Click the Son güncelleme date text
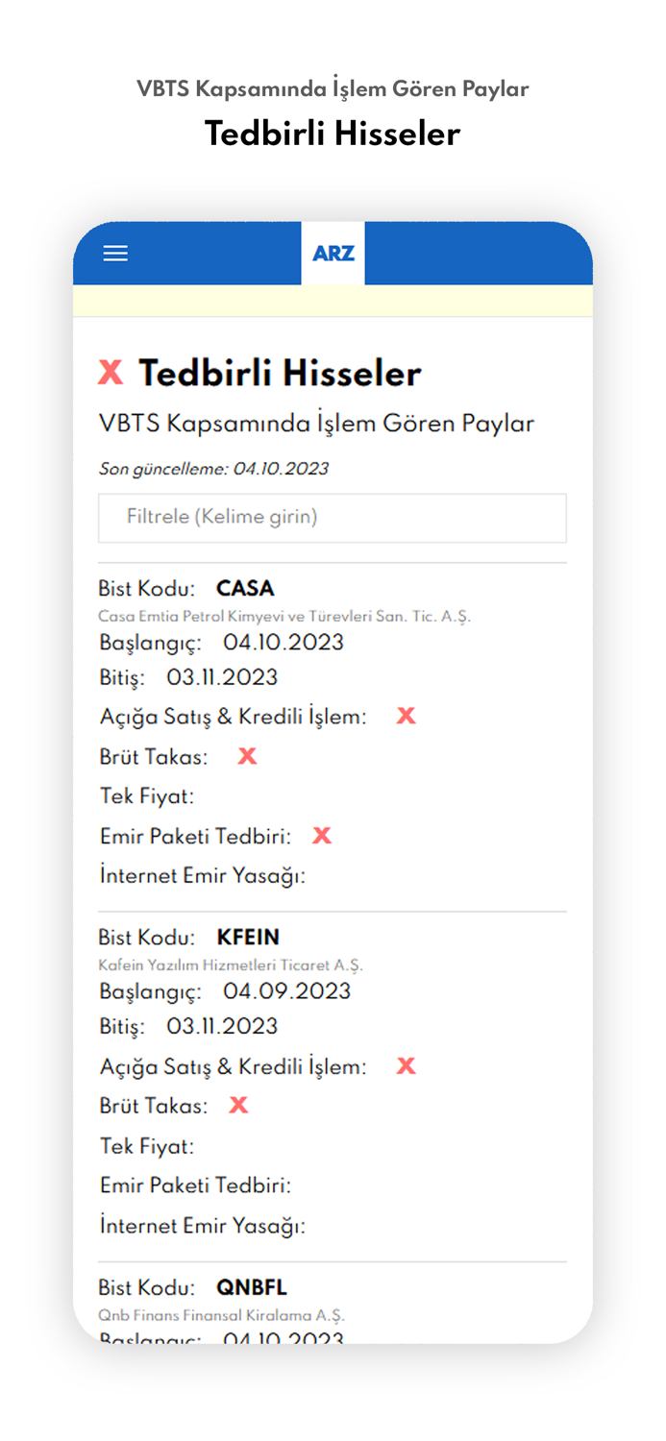 point(213,470)
